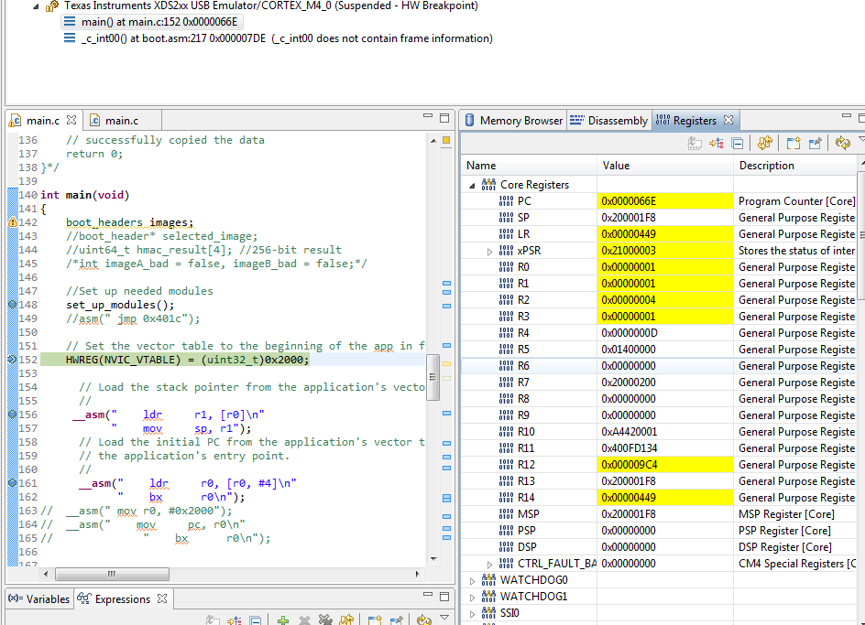865x625 pixels.
Task: Remove the selected expression
Action: pyautogui.click(x=304, y=619)
